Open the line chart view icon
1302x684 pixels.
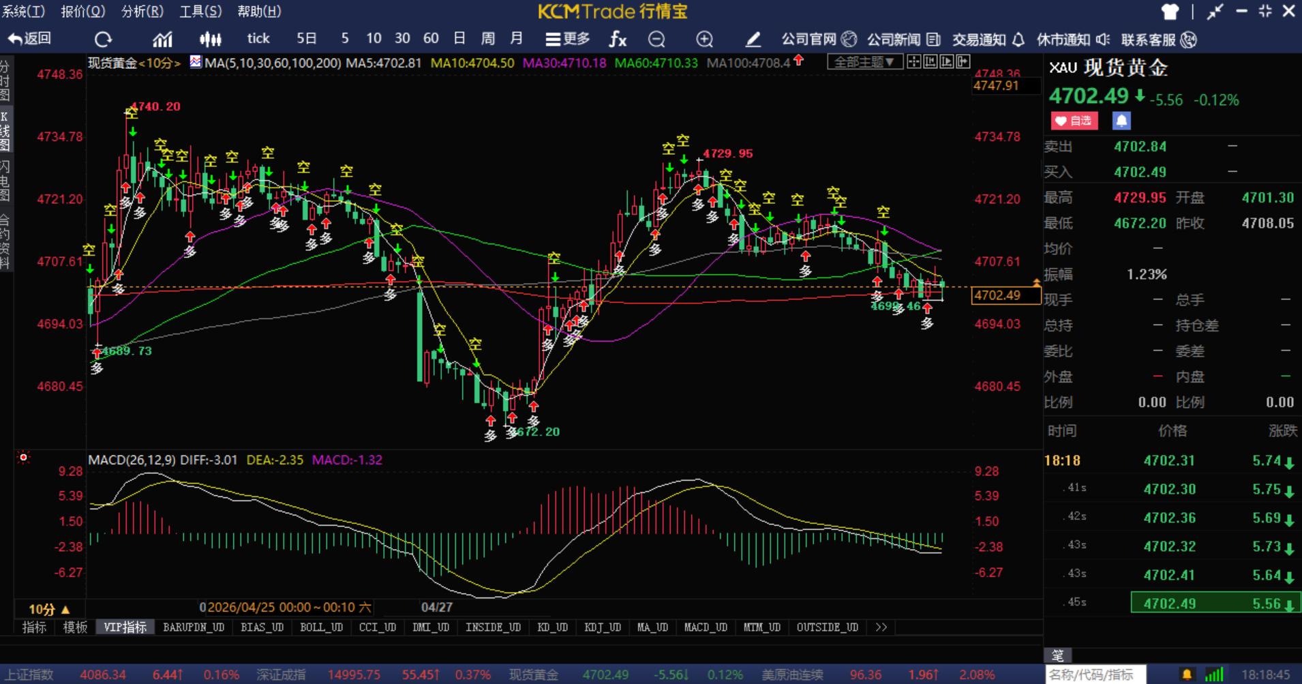pos(162,39)
